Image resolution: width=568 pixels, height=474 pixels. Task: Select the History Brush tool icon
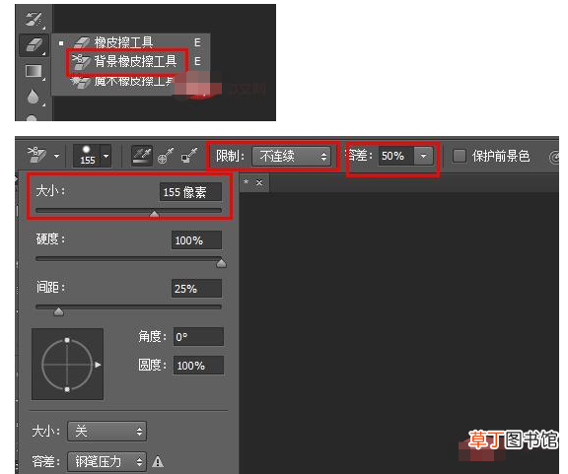35,19
